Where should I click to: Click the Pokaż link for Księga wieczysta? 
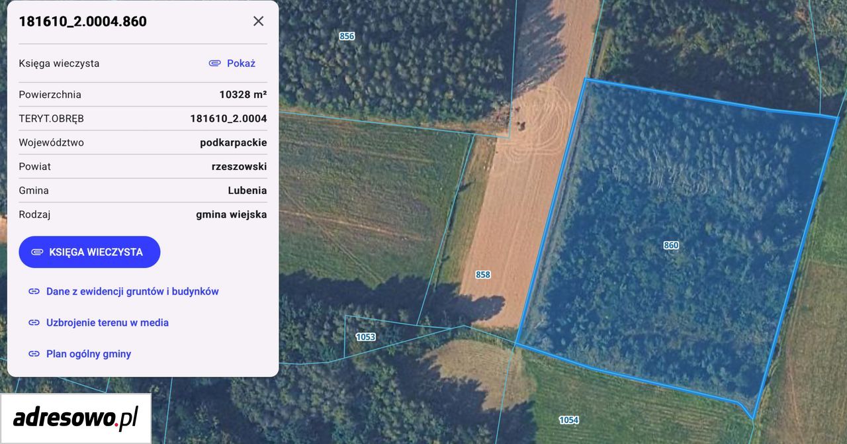232,64
